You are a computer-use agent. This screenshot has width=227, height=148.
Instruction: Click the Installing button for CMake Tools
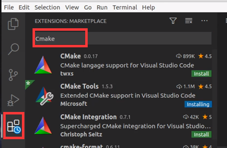tap(198, 104)
